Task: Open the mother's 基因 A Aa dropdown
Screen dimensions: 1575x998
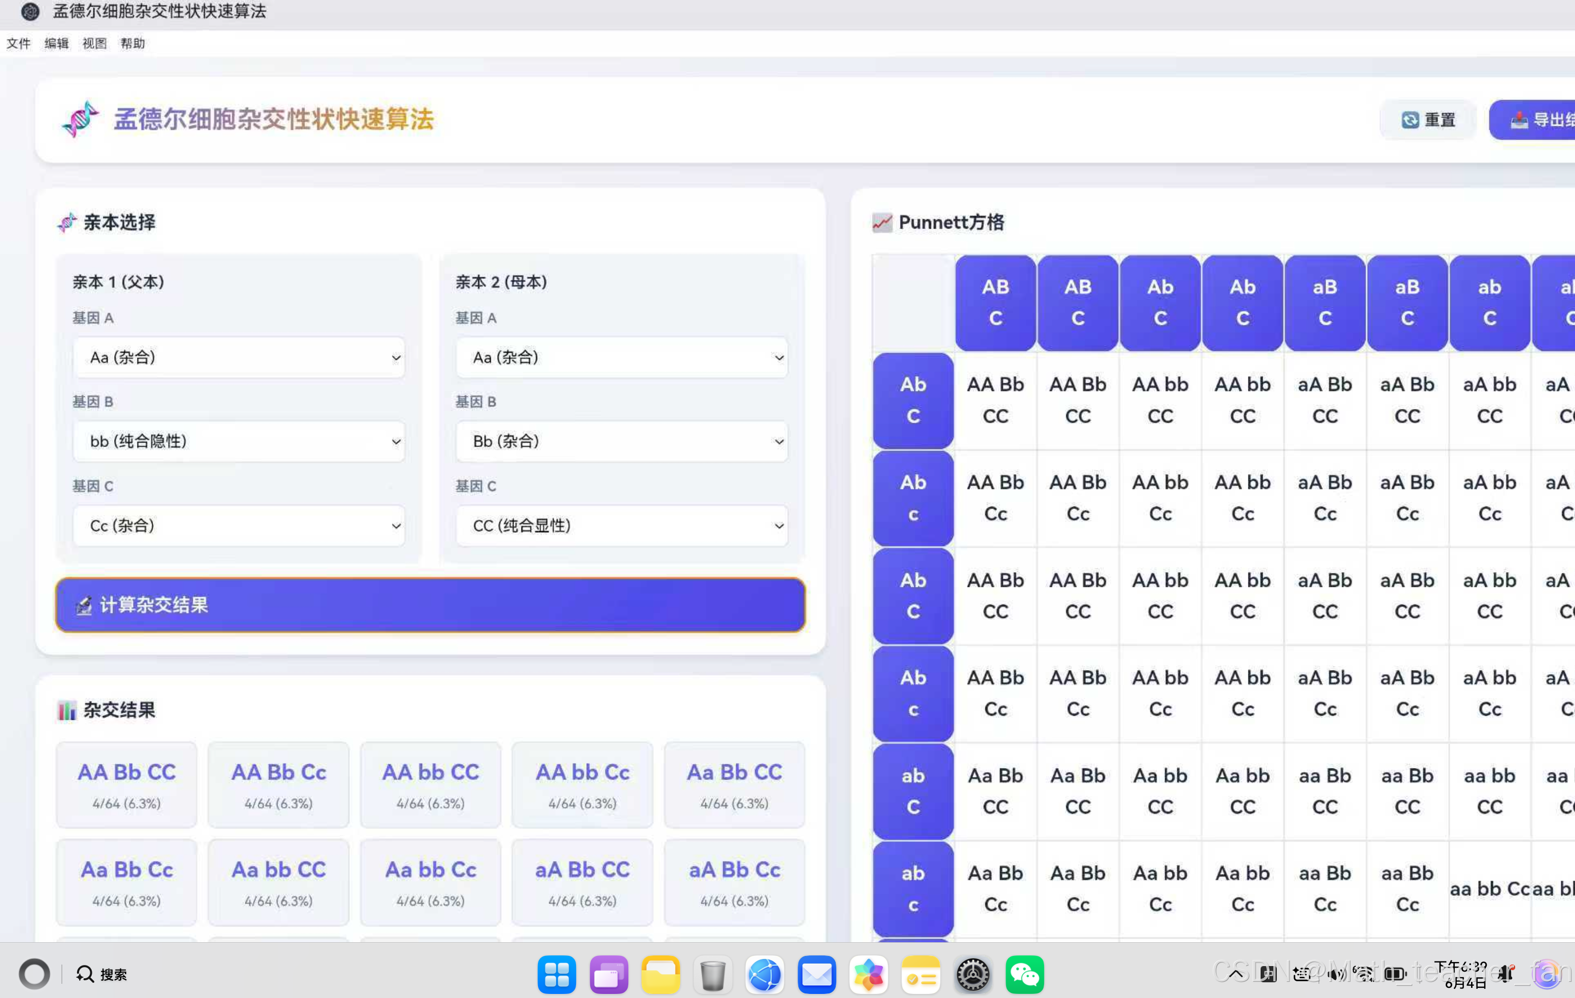Action: coord(621,357)
